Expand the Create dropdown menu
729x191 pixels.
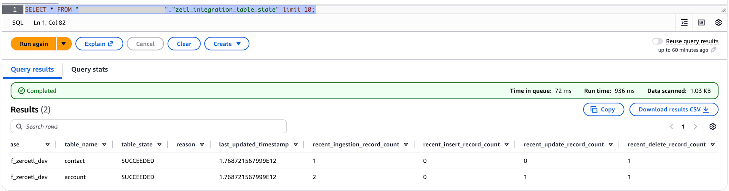[x=227, y=44]
